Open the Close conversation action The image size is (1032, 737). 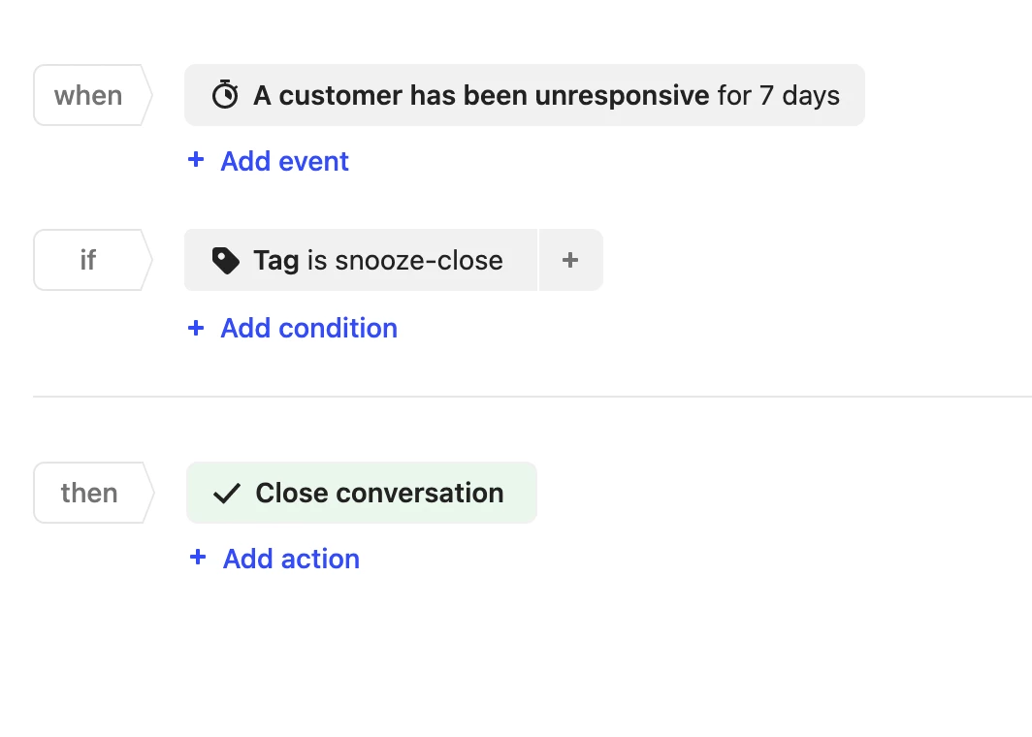tap(362, 493)
